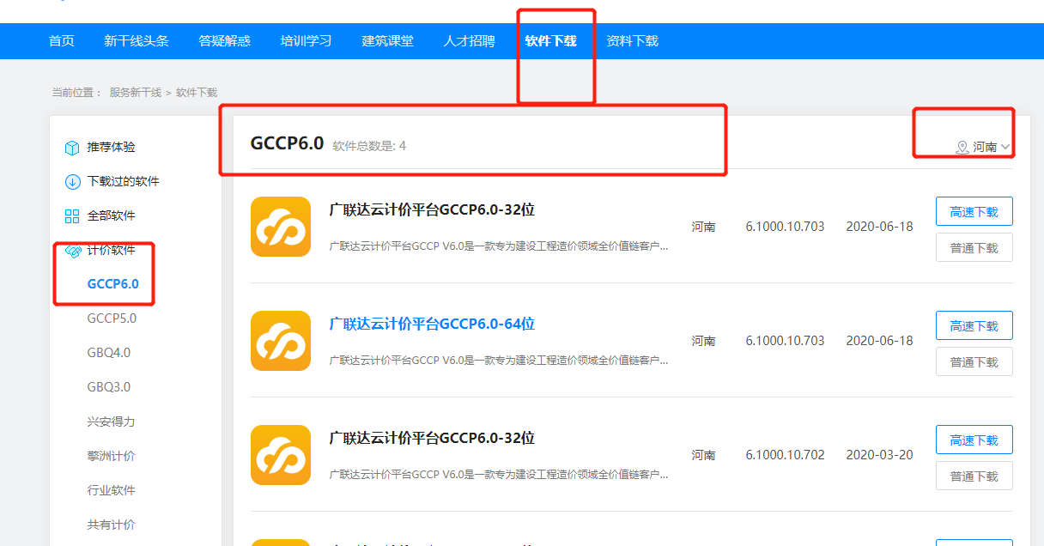Click 普通下载 for the first GCCP6.0-32位
The width and height of the screenshot is (1044, 546).
click(x=974, y=246)
